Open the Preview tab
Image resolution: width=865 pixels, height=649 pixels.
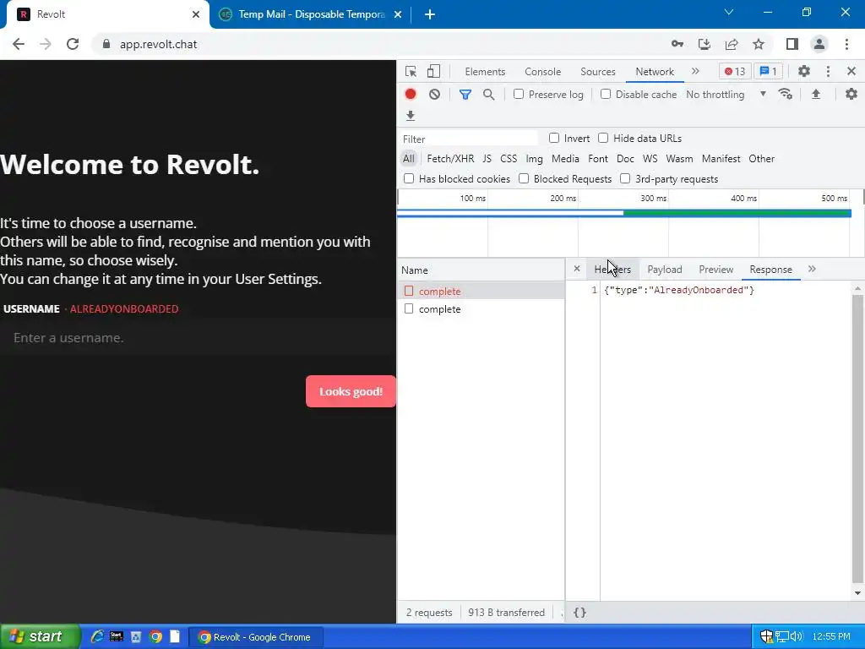(716, 270)
